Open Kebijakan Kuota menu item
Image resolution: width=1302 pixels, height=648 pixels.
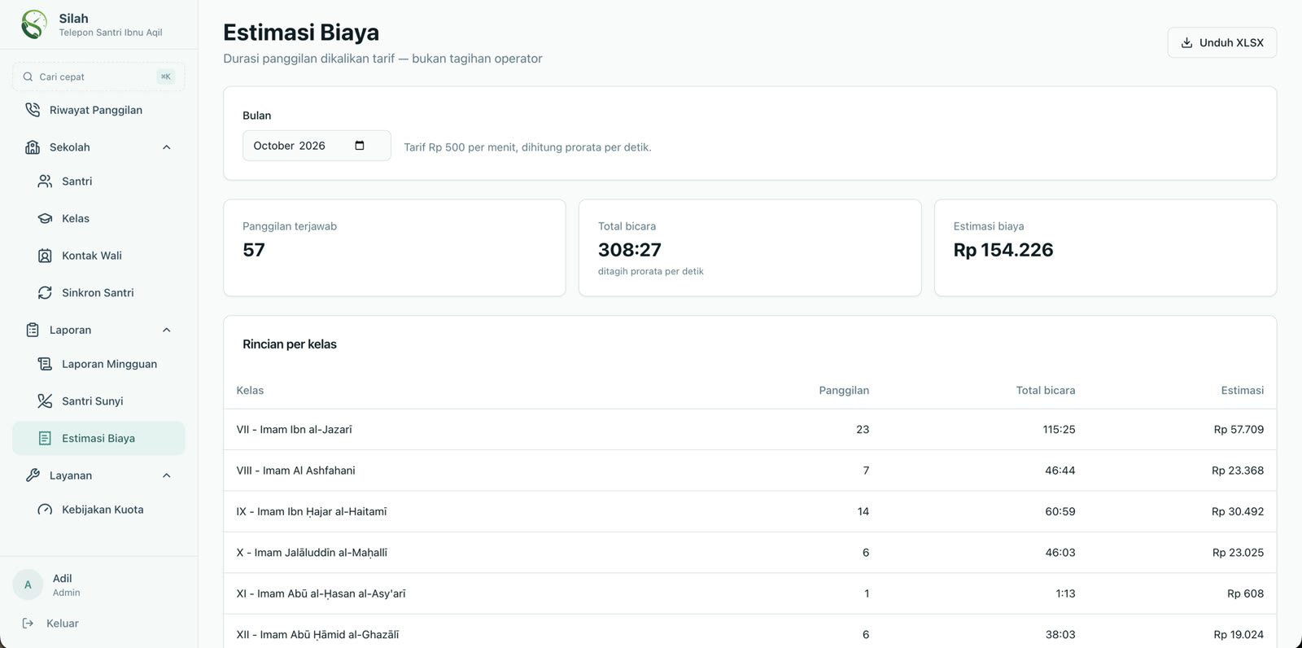[x=98, y=510]
